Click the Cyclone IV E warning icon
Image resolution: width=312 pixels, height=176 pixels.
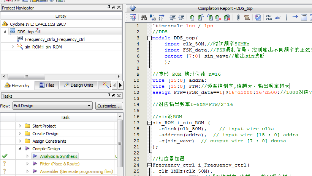tap(5, 24)
